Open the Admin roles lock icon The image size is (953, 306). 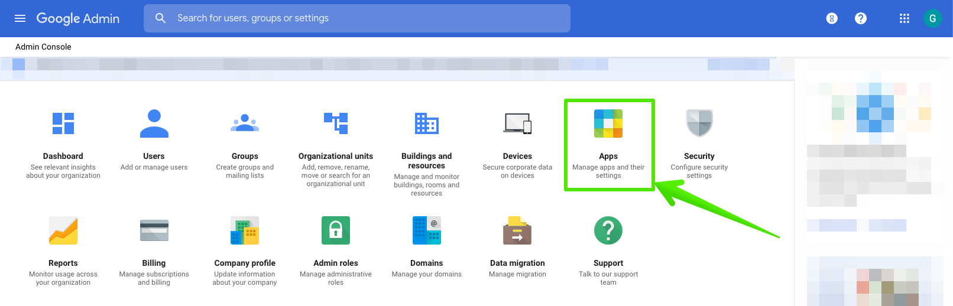coord(336,230)
